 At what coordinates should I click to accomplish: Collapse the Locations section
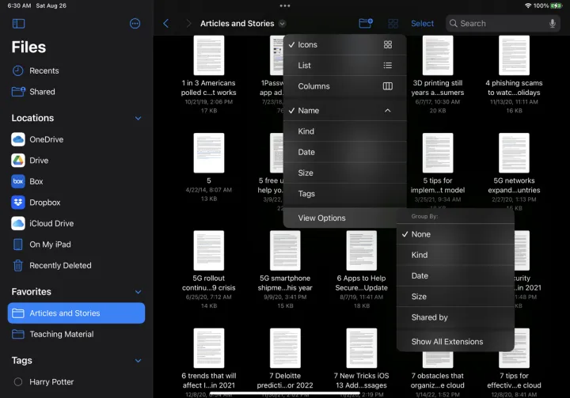click(x=139, y=119)
